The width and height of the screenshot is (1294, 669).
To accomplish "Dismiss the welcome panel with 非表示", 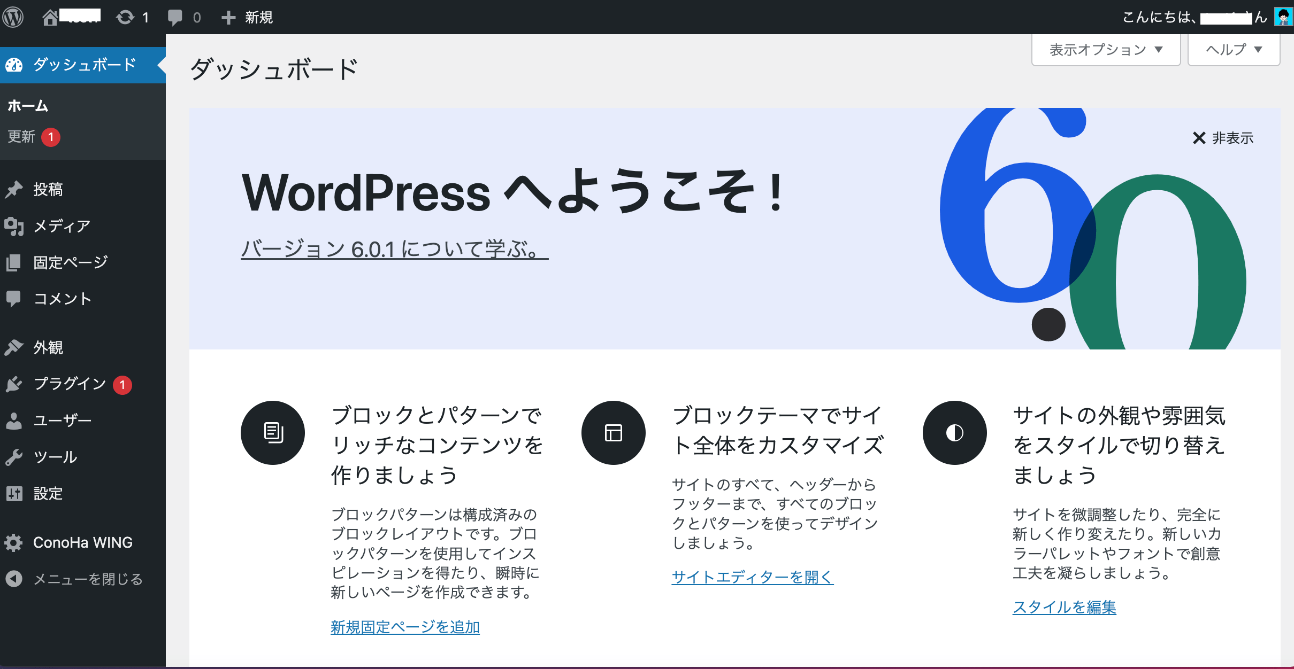I will [x=1223, y=138].
